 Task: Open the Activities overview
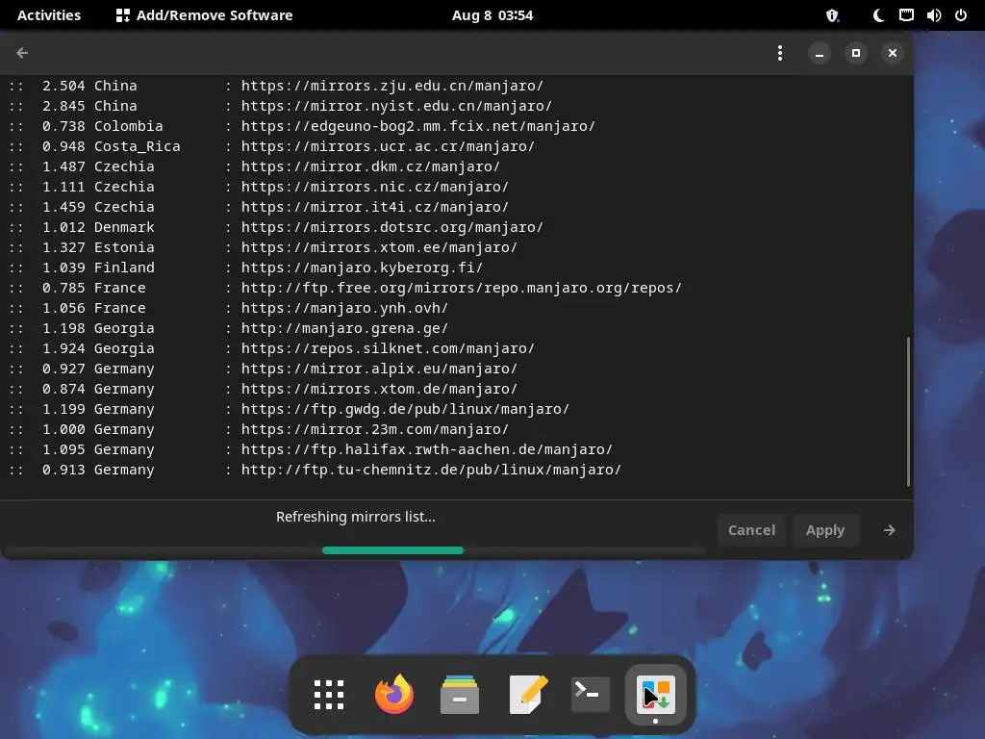pos(49,15)
